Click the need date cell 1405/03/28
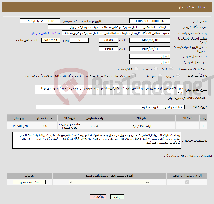214x204 pixels. pos(20,126)
